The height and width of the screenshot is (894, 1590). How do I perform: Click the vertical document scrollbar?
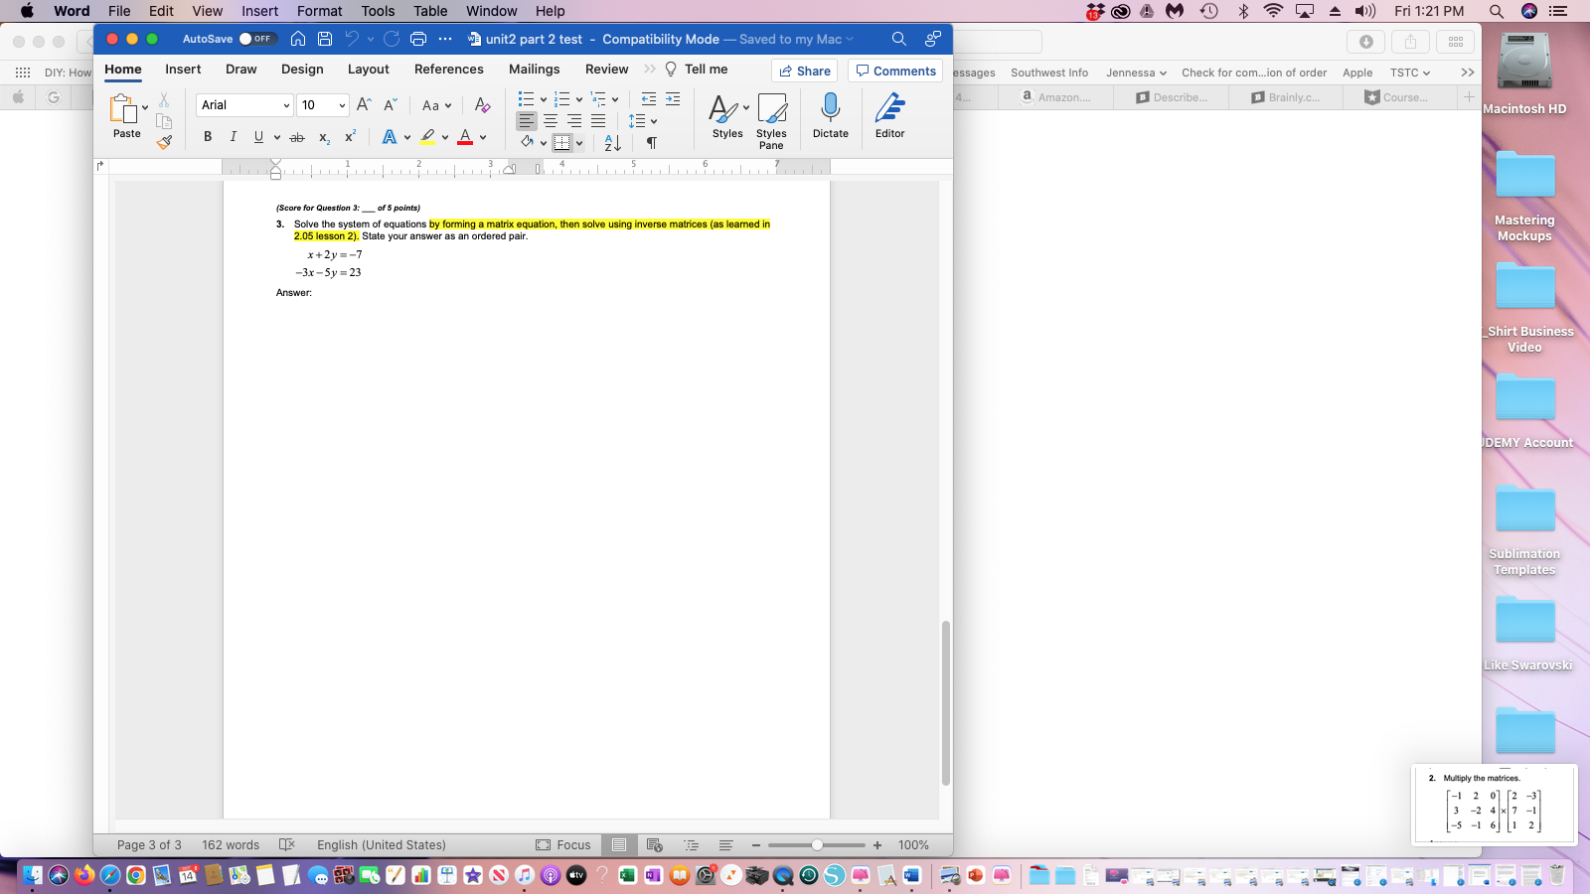946,703
